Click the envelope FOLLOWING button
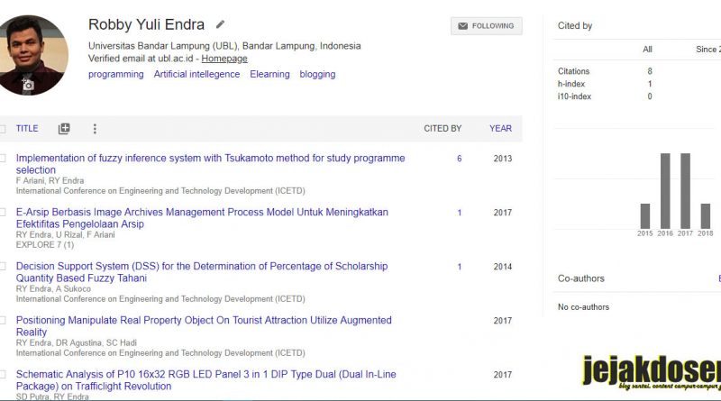Image resolution: width=721 pixels, height=401 pixels. point(487,26)
